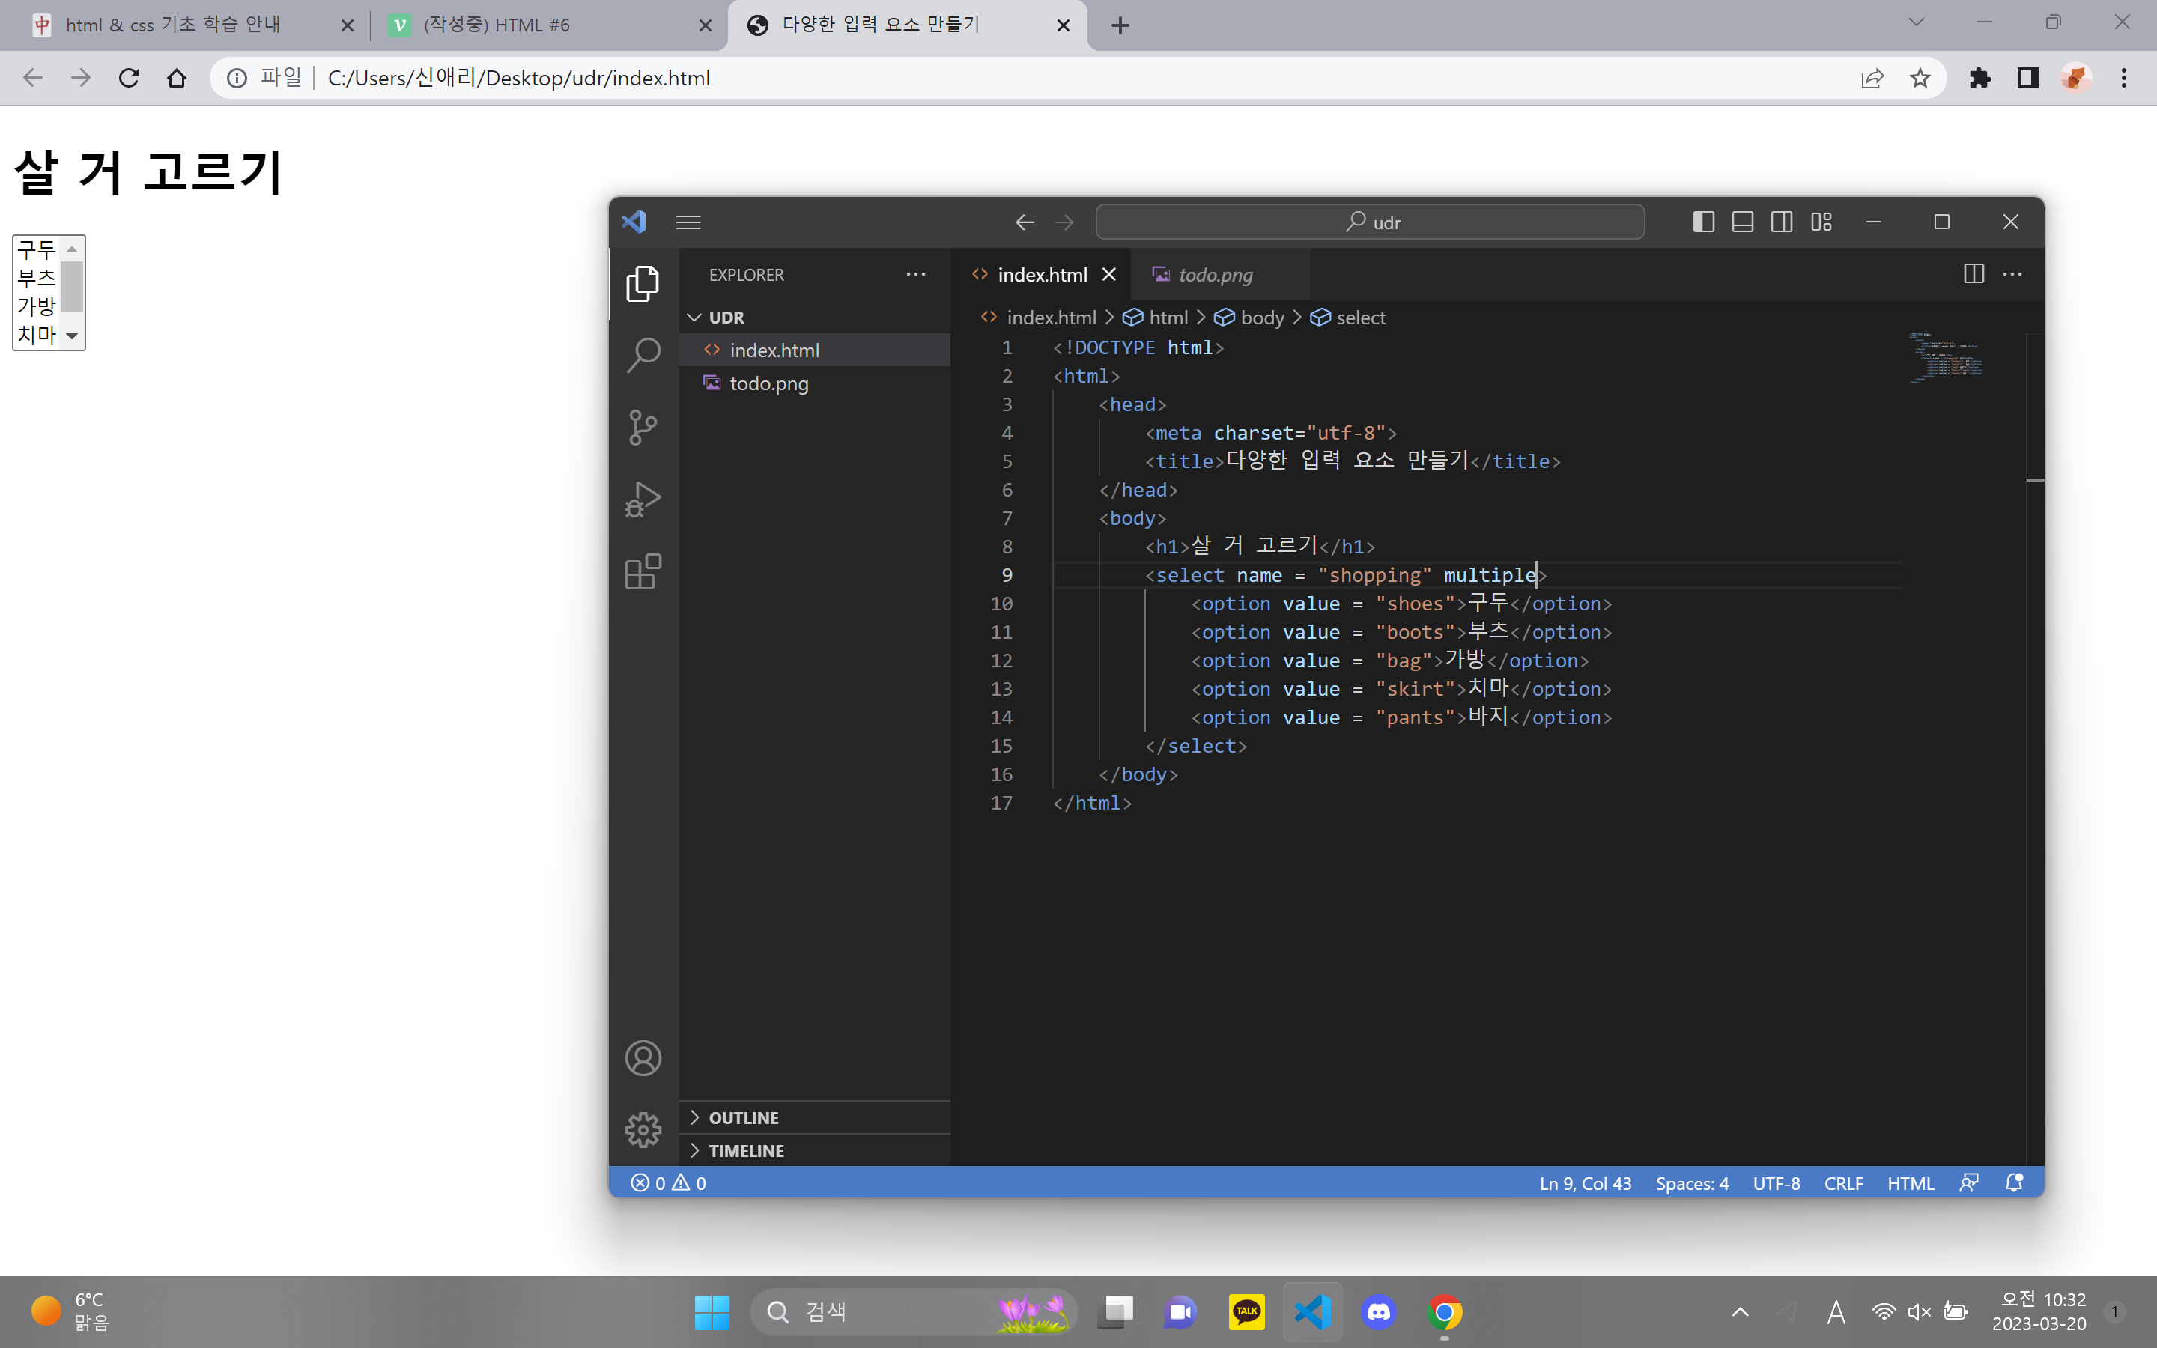Open the Manage settings gear

(x=643, y=1129)
